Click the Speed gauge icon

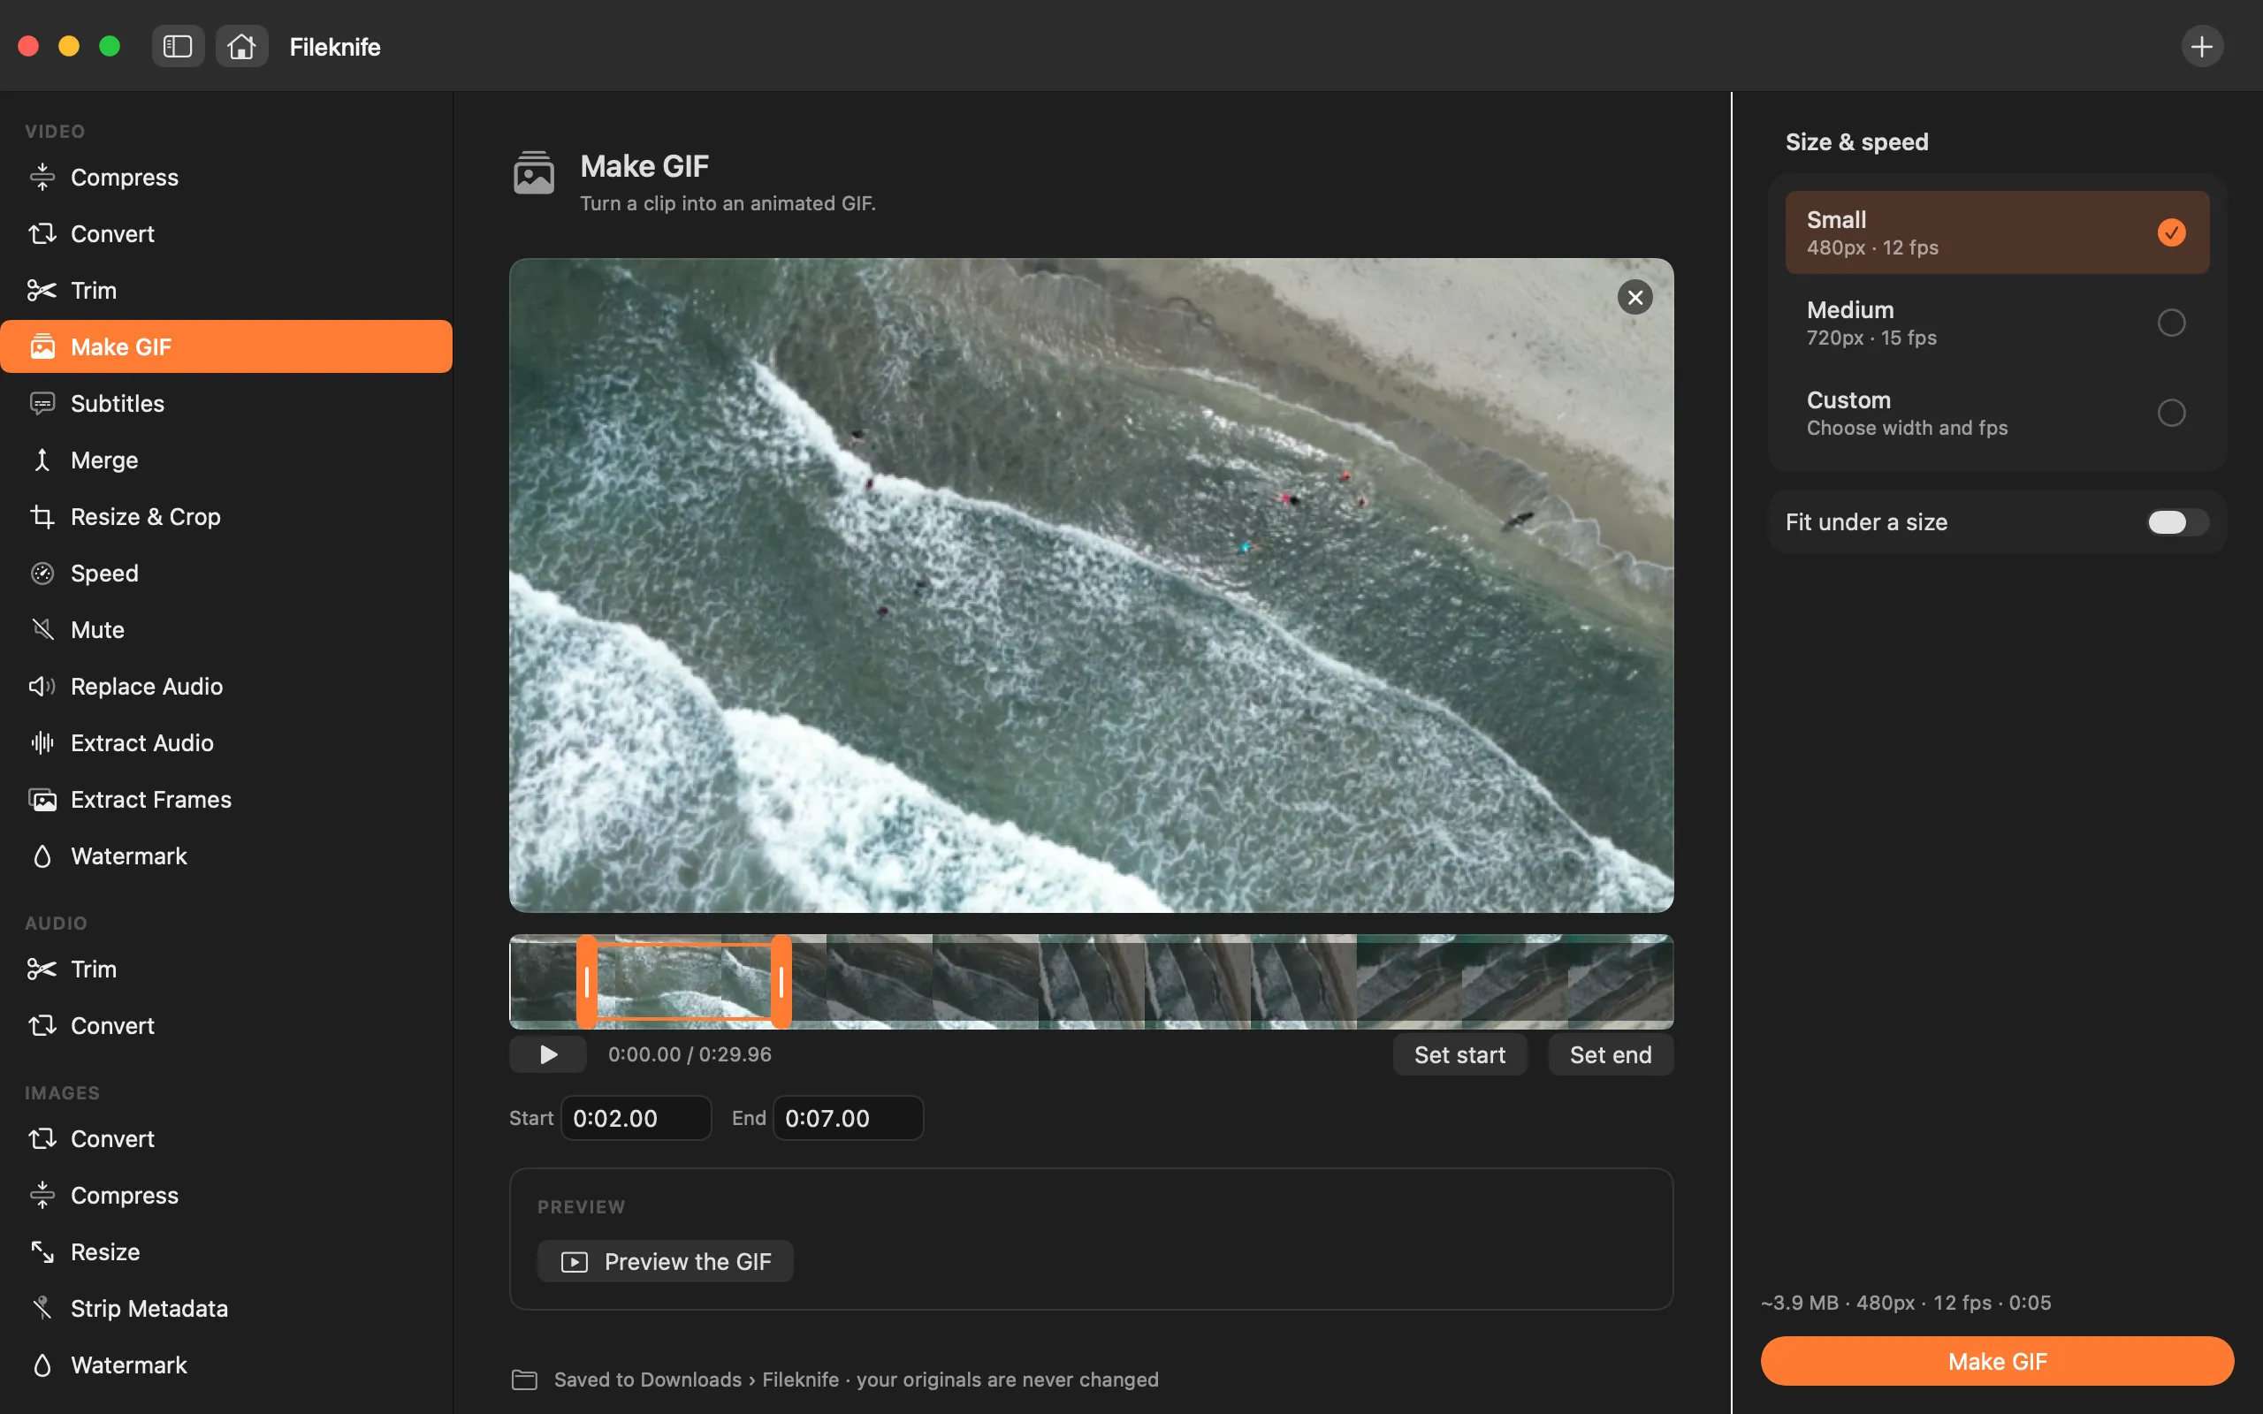[42, 574]
